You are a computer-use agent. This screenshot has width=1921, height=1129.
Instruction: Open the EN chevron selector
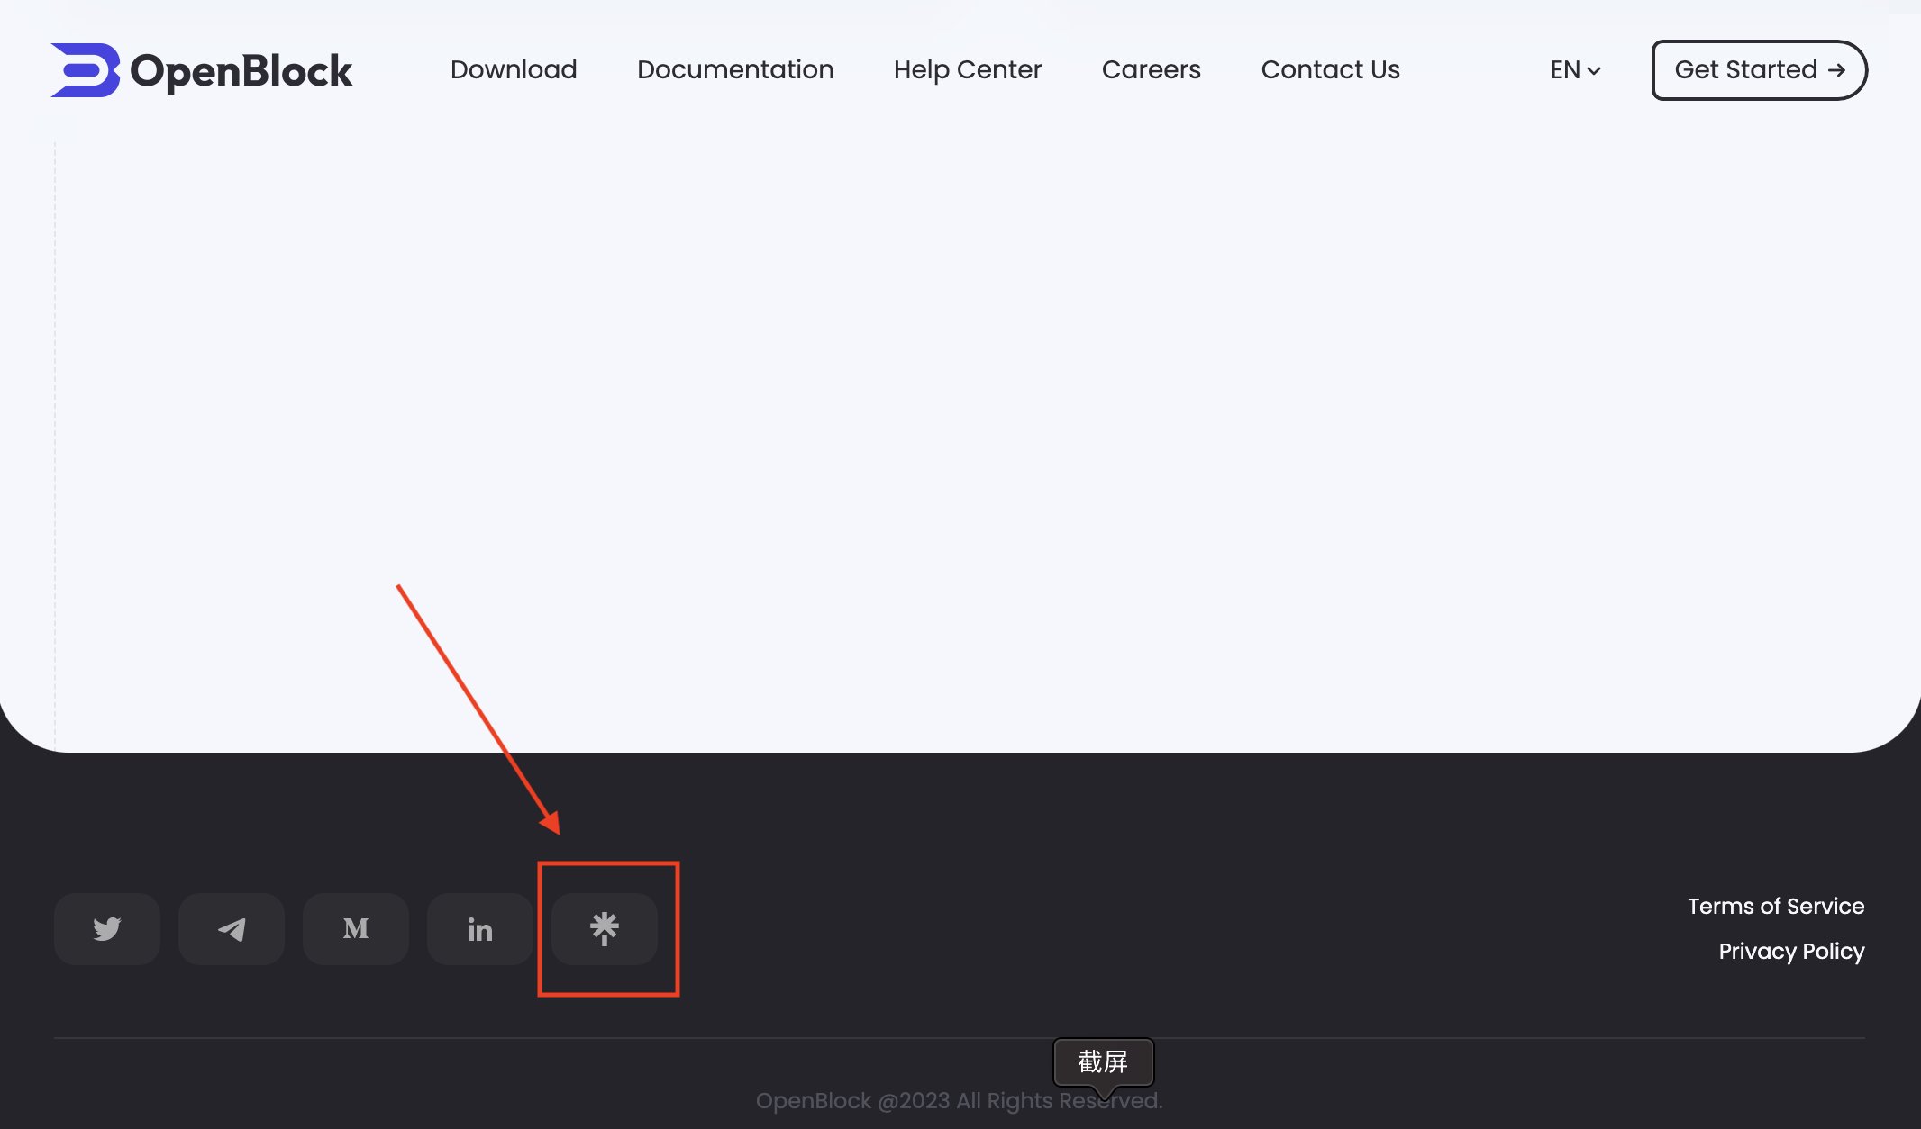pyautogui.click(x=1595, y=71)
